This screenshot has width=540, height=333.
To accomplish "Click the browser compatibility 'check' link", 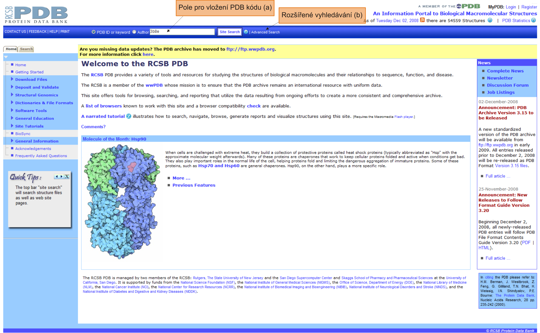I will tap(254, 106).
